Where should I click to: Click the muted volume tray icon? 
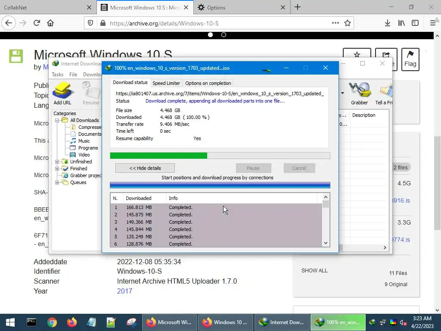pyautogui.click(x=403, y=322)
